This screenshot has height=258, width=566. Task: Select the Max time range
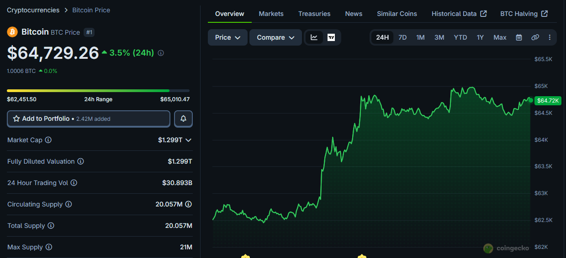tap(500, 37)
